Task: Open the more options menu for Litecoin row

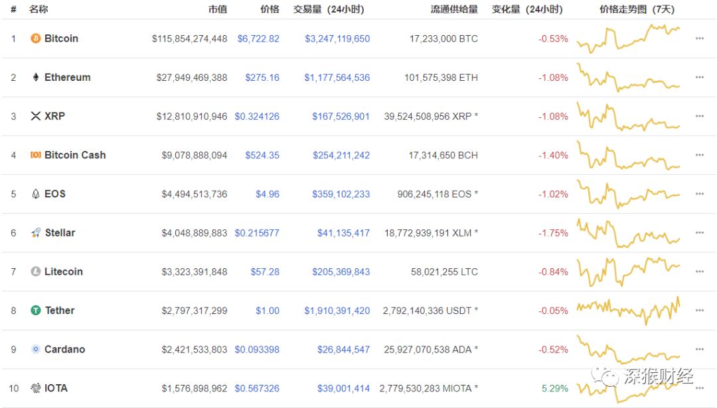Action: coord(700,272)
